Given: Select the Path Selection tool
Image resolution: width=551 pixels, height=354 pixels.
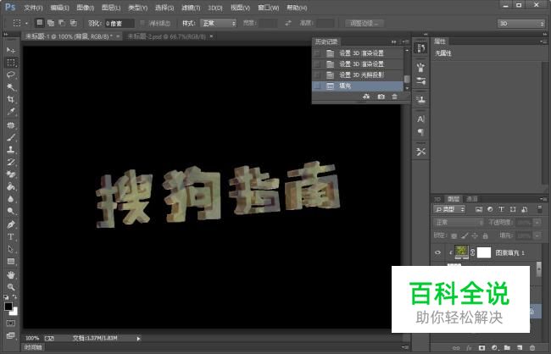Looking at the screenshot, I should (11, 249).
